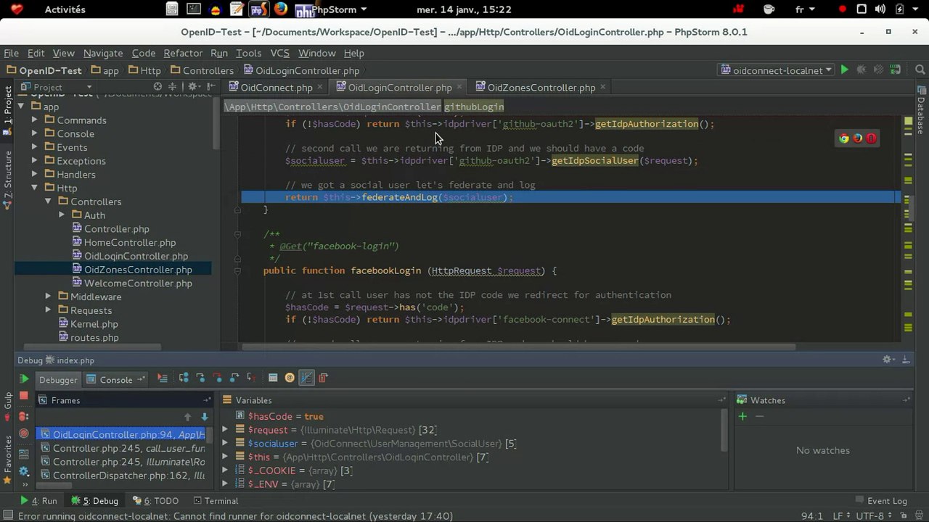
Task: Click Hide icon in Project panel header
Action: pos(211,87)
